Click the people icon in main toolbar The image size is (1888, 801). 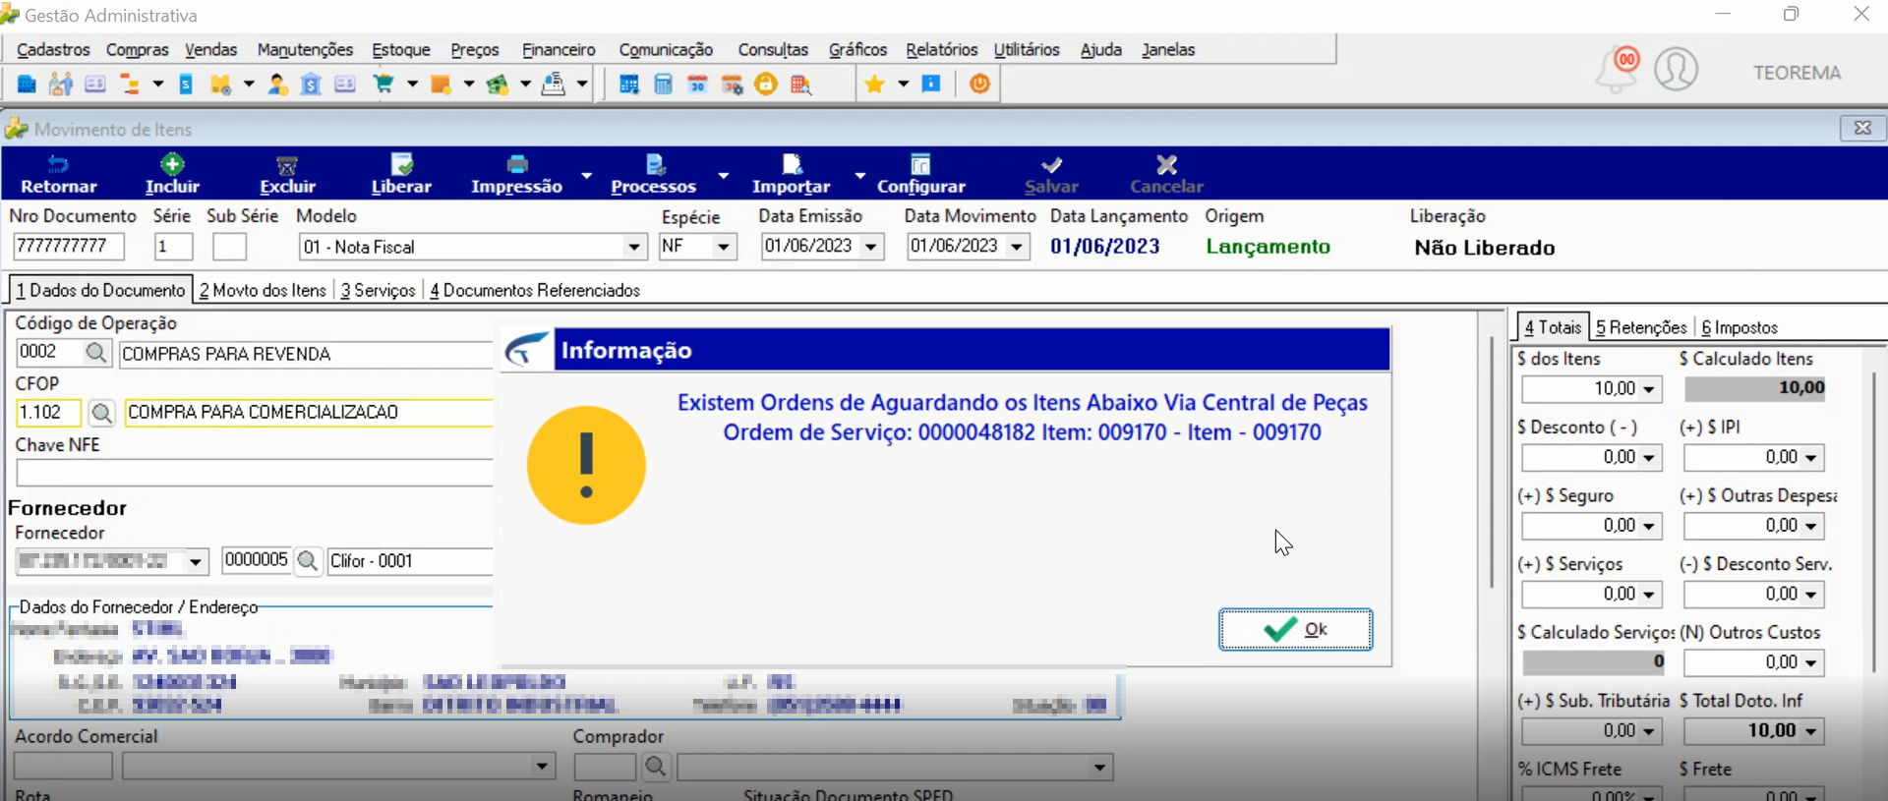point(61,85)
